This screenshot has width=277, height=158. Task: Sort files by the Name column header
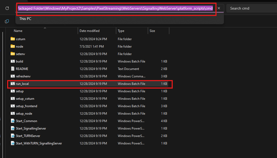coord(18,31)
